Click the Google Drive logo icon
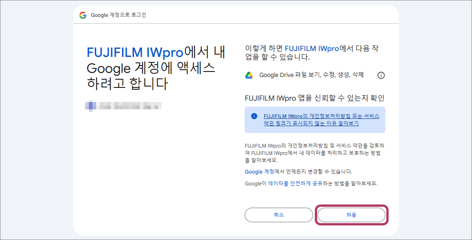472x240 pixels. pyautogui.click(x=249, y=75)
